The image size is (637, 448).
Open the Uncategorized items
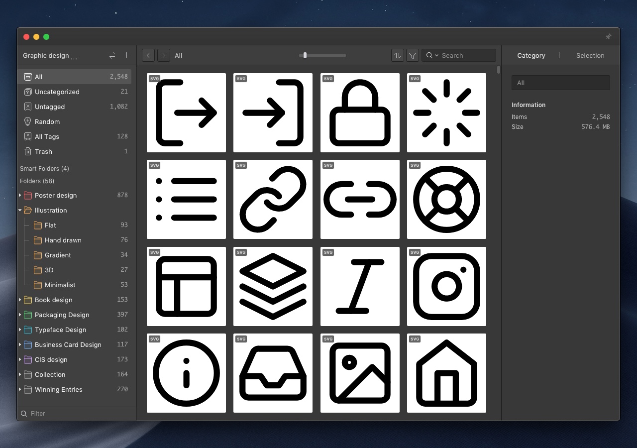[75, 92]
